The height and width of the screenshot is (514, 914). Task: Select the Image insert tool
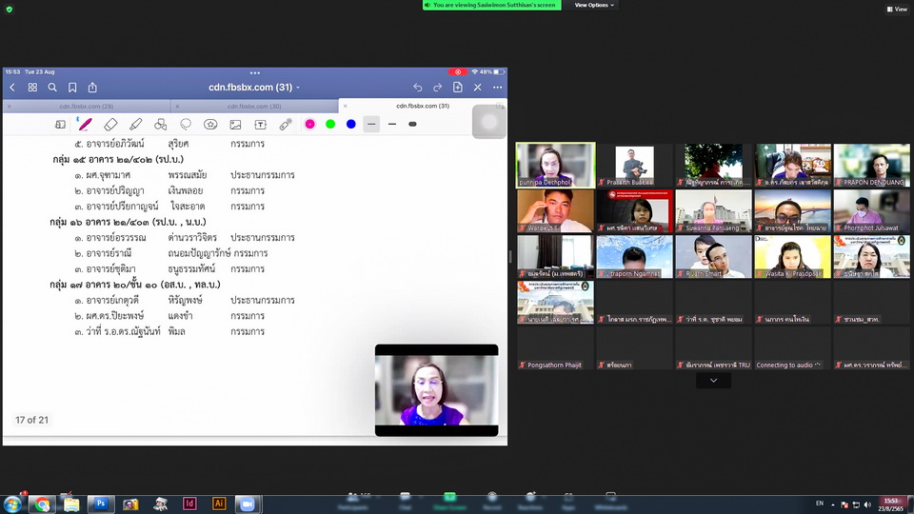(235, 124)
